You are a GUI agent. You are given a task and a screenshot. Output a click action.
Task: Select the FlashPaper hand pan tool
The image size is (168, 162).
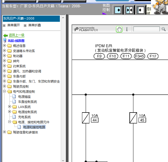pos(119,29)
